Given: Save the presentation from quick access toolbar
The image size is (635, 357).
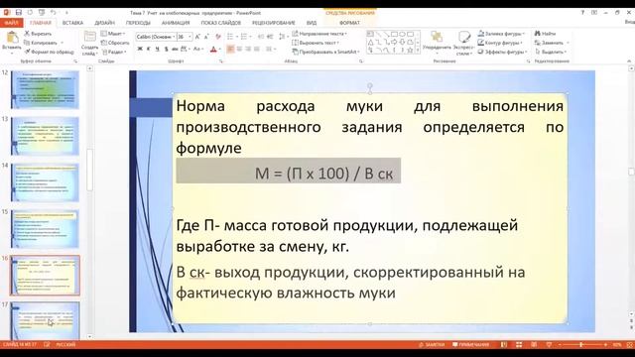Looking at the screenshot, I should pos(19,13).
